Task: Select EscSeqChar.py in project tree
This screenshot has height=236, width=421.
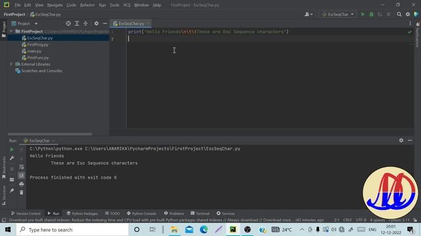Action: point(39,38)
